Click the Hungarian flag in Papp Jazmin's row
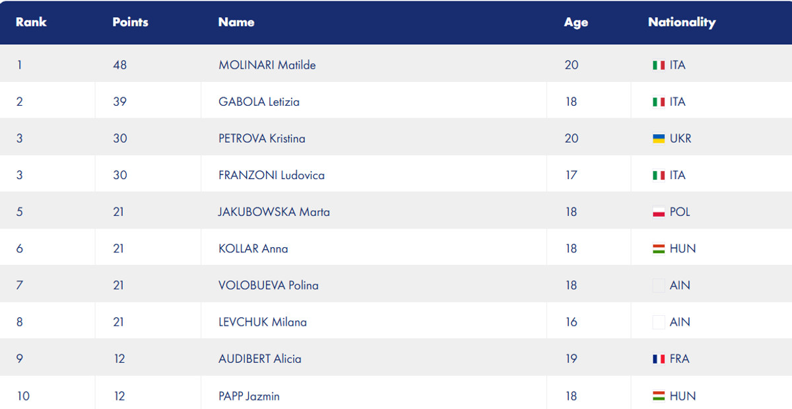The width and height of the screenshot is (792, 409). point(658,396)
